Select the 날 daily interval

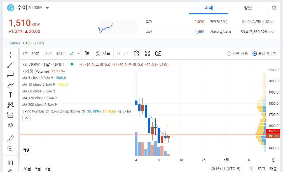(71, 54)
